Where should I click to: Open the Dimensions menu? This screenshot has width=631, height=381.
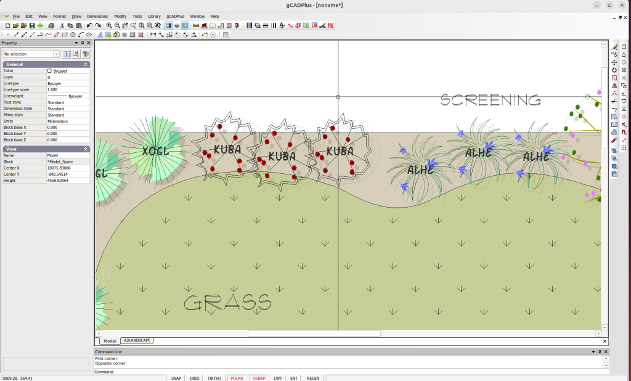[97, 17]
